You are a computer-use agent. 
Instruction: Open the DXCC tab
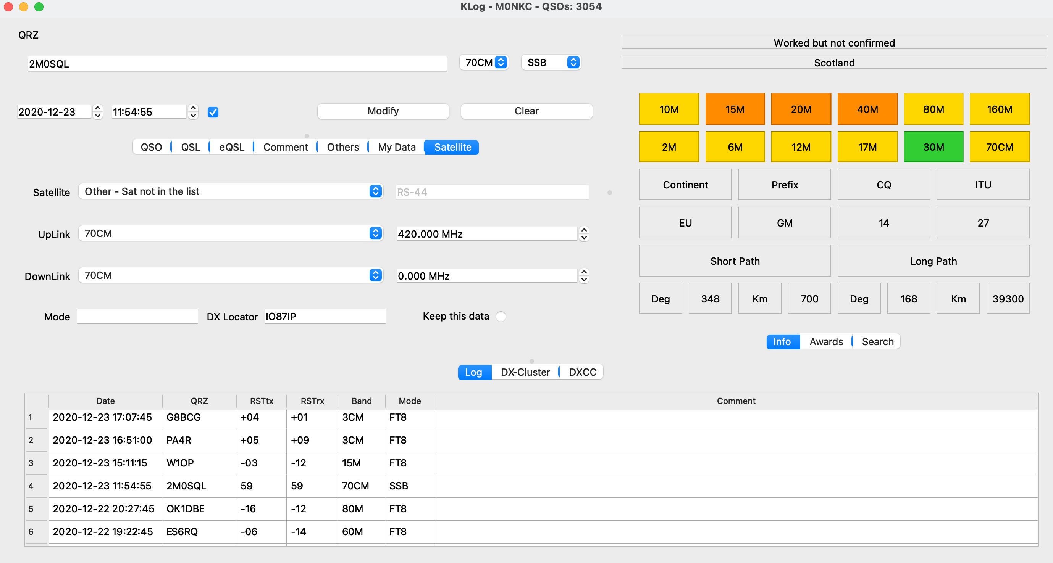coord(582,372)
